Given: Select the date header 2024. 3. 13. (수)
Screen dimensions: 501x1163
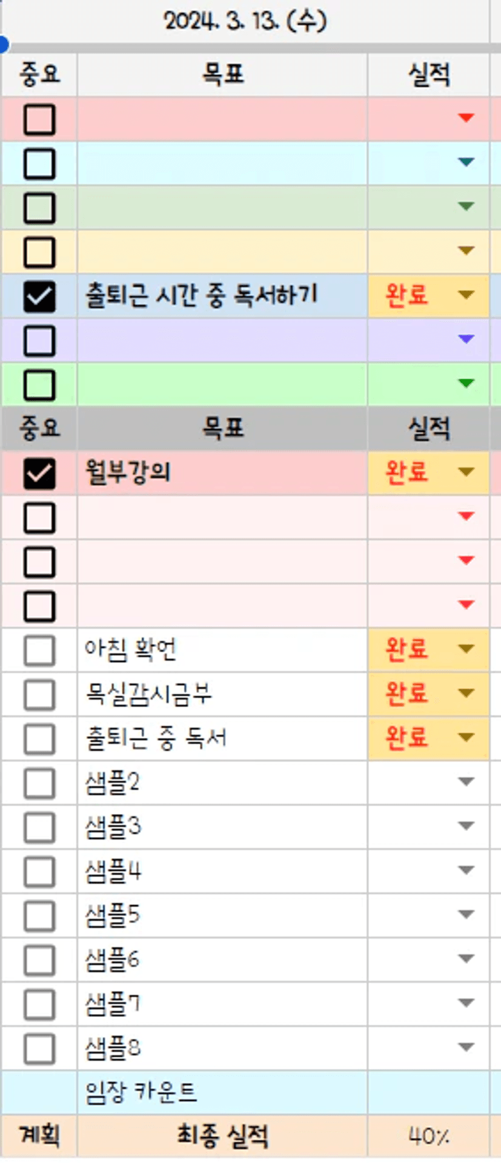Looking at the screenshot, I should (x=245, y=22).
